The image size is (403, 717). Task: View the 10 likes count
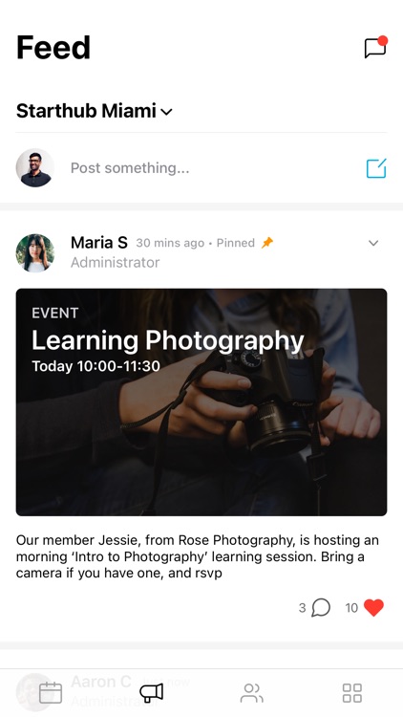pos(351,608)
